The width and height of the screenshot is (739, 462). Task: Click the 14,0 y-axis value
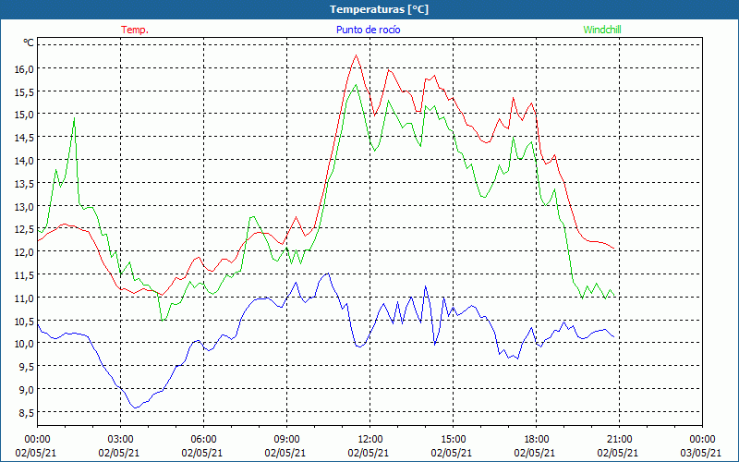[25, 161]
